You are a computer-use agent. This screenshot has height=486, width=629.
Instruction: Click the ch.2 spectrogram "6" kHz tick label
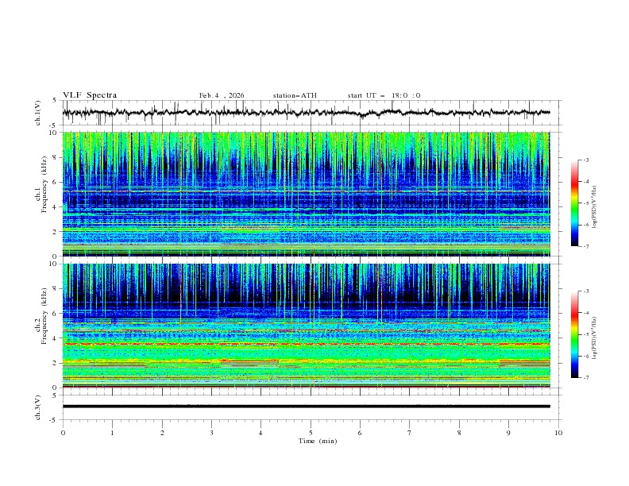coord(56,314)
